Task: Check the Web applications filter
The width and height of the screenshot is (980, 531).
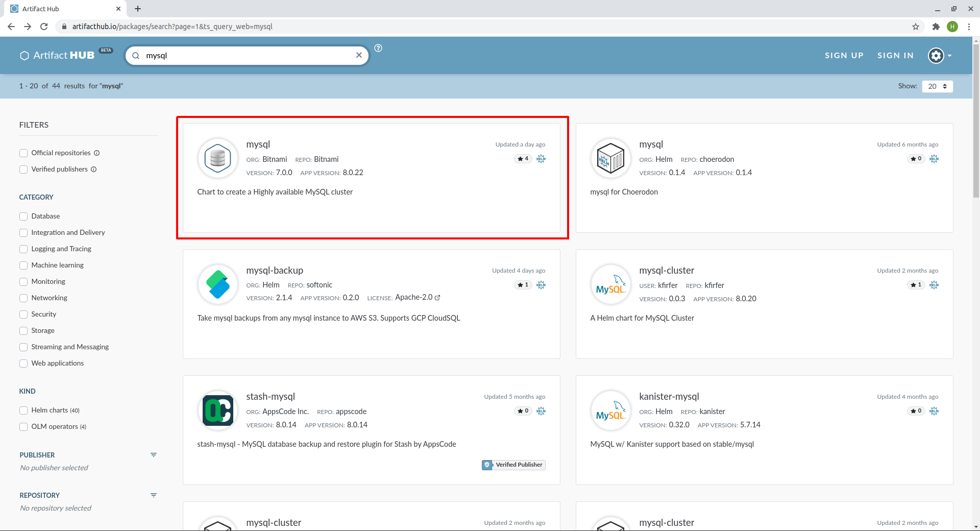Action: tap(23, 364)
